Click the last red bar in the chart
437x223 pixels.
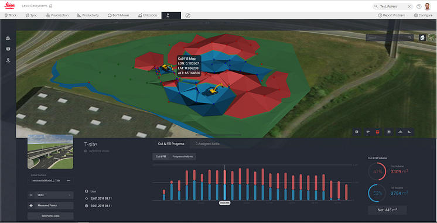point(346,192)
